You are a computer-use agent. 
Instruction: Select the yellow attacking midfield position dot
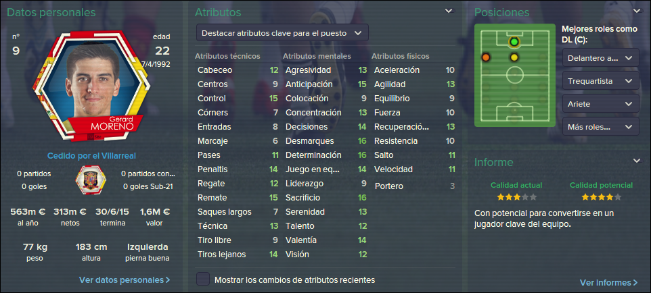[514, 57]
